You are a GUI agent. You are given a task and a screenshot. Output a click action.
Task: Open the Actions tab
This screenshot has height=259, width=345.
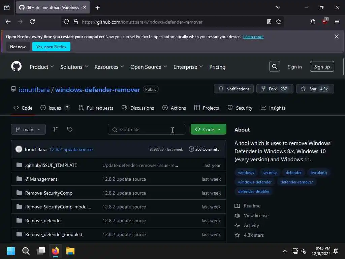[x=174, y=108]
